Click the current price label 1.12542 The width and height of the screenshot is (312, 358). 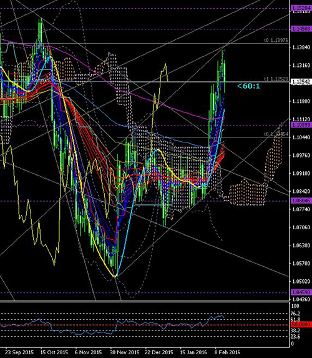[x=301, y=82]
